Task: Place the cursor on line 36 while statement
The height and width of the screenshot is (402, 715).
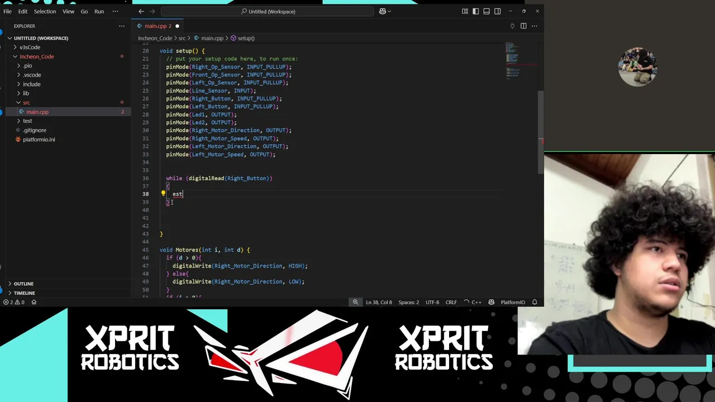Action: (219, 178)
